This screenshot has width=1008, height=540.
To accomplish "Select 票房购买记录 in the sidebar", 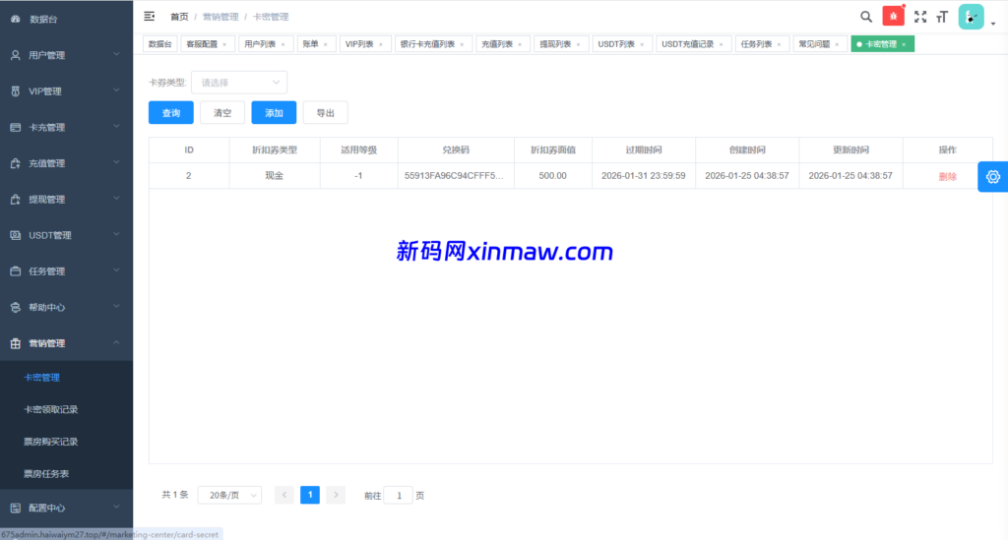I will (51, 442).
